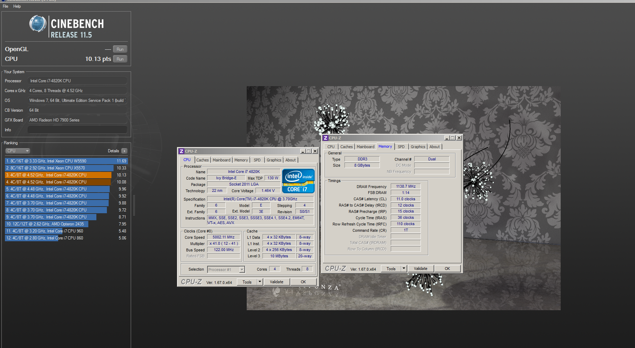The width and height of the screenshot is (635, 348).
Task: Open About tab in left CPU-Z window
Action: pos(291,160)
